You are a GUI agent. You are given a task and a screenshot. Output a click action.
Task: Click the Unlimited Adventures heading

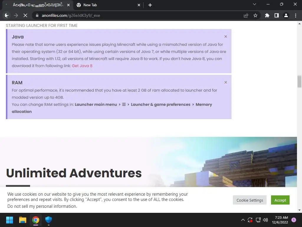coord(74,173)
